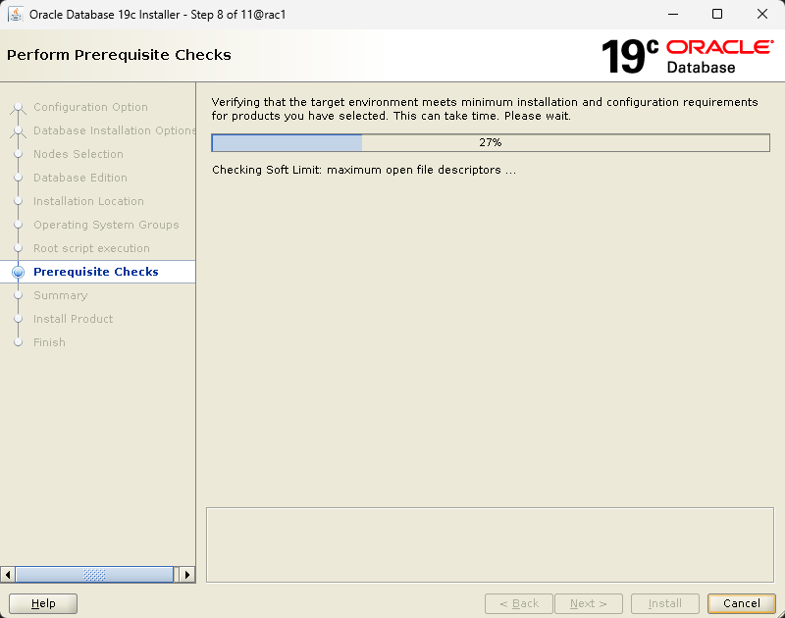The image size is (785, 618).
Task: Click the Back button
Action: [519, 603]
